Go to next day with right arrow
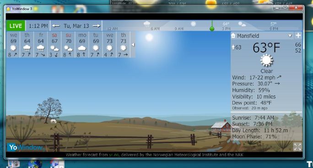The image size is (313, 168). point(97,26)
